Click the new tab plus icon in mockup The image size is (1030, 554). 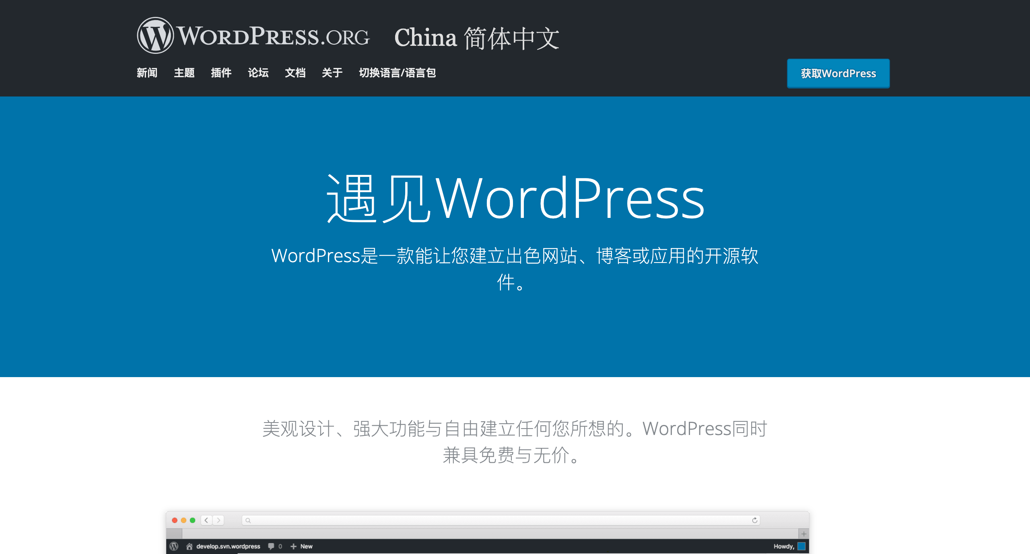(803, 534)
